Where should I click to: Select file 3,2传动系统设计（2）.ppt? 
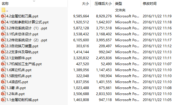click(27, 40)
